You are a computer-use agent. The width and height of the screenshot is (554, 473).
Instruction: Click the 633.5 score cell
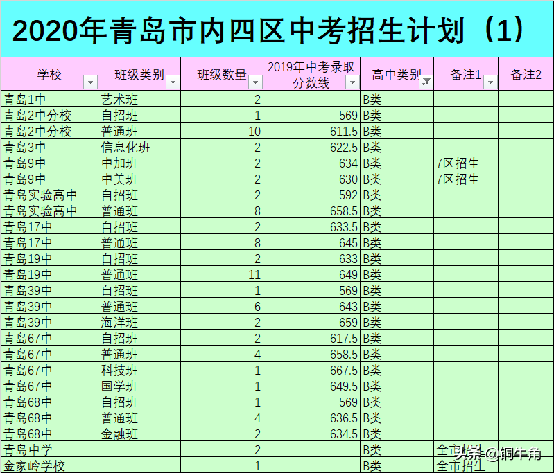click(x=311, y=226)
